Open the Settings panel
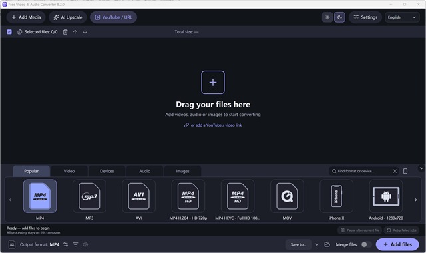Viewport: 426px width, 253px height. pyautogui.click(x=365, y=17)
